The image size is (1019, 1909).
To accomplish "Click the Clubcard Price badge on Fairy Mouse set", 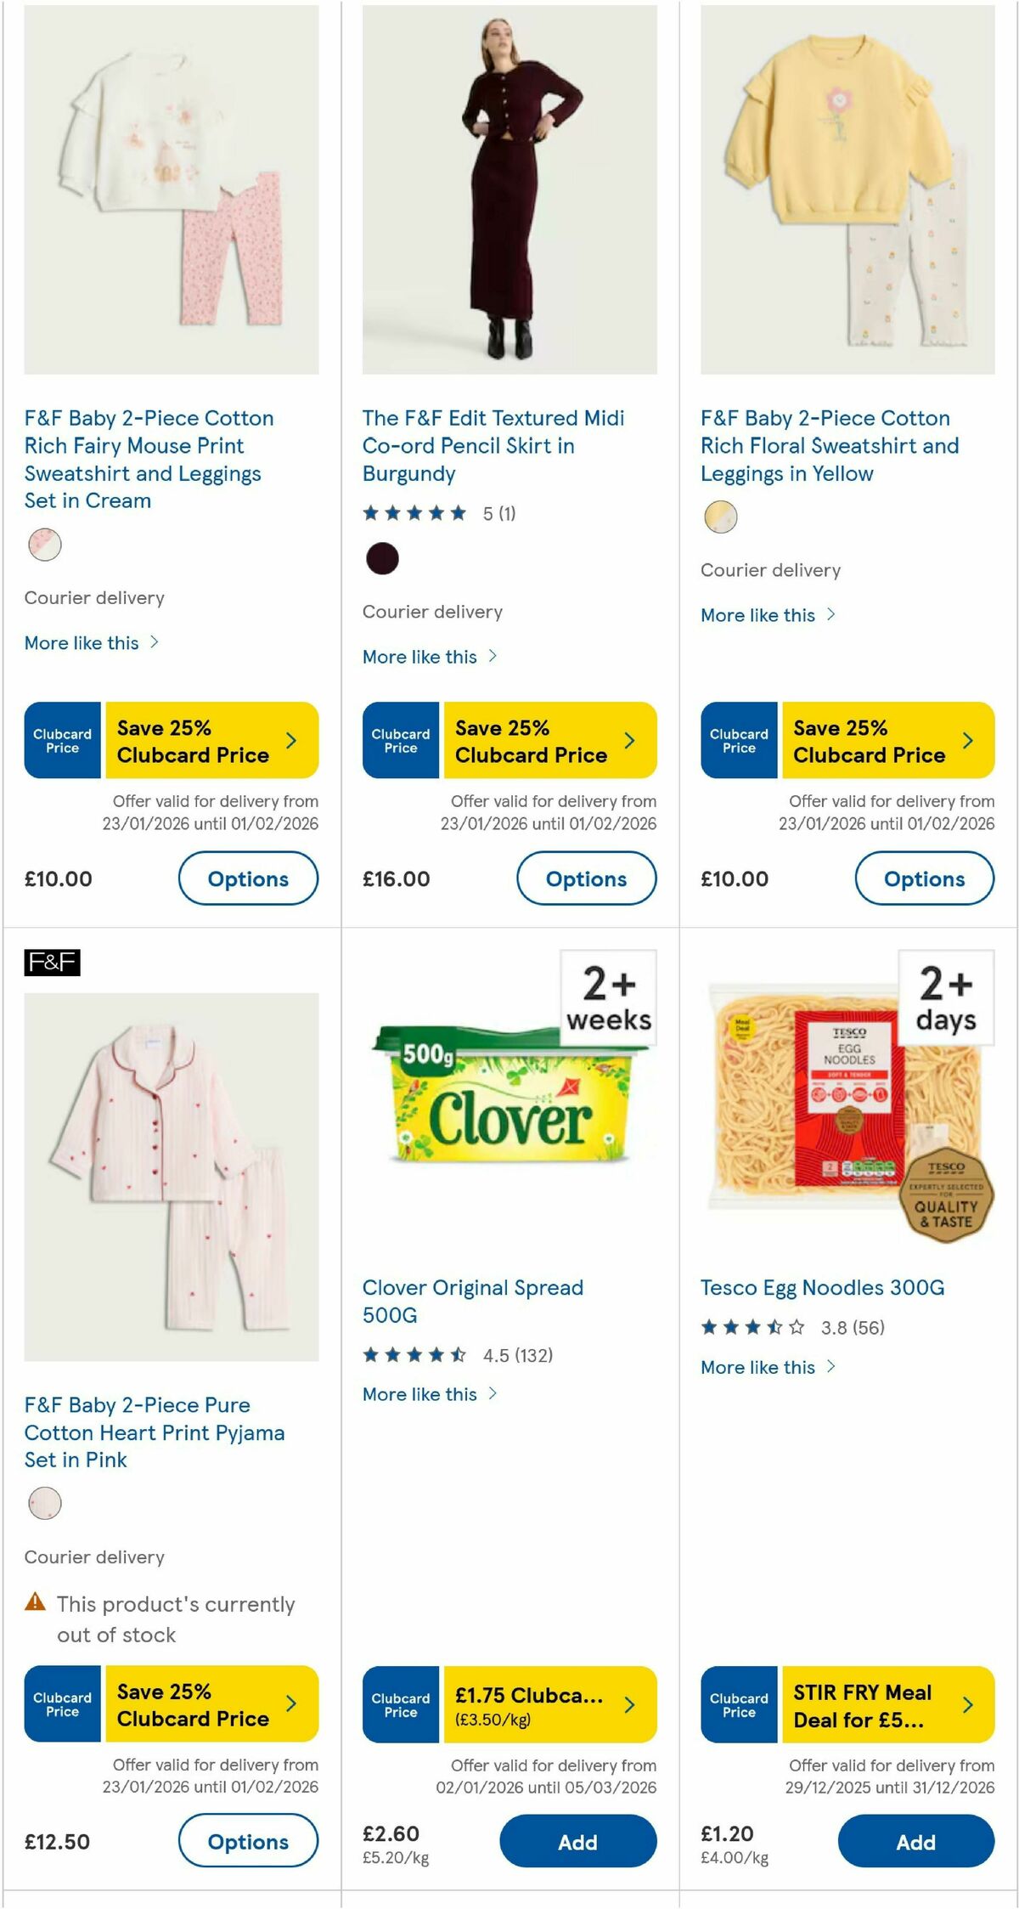I will pyautogui.click(x=61, y=739).
